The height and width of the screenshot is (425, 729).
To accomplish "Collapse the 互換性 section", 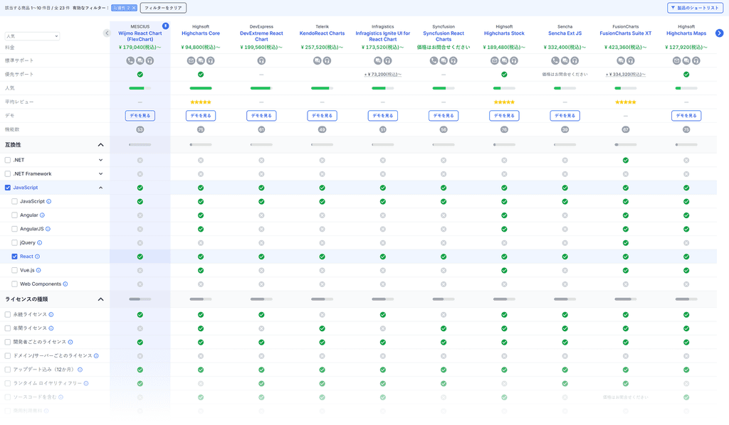I will (x=100, y=145).
